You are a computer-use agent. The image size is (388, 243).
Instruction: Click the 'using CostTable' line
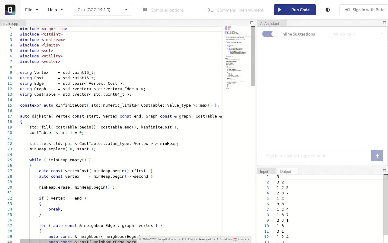pyautogui.click(x=75, y=94)
